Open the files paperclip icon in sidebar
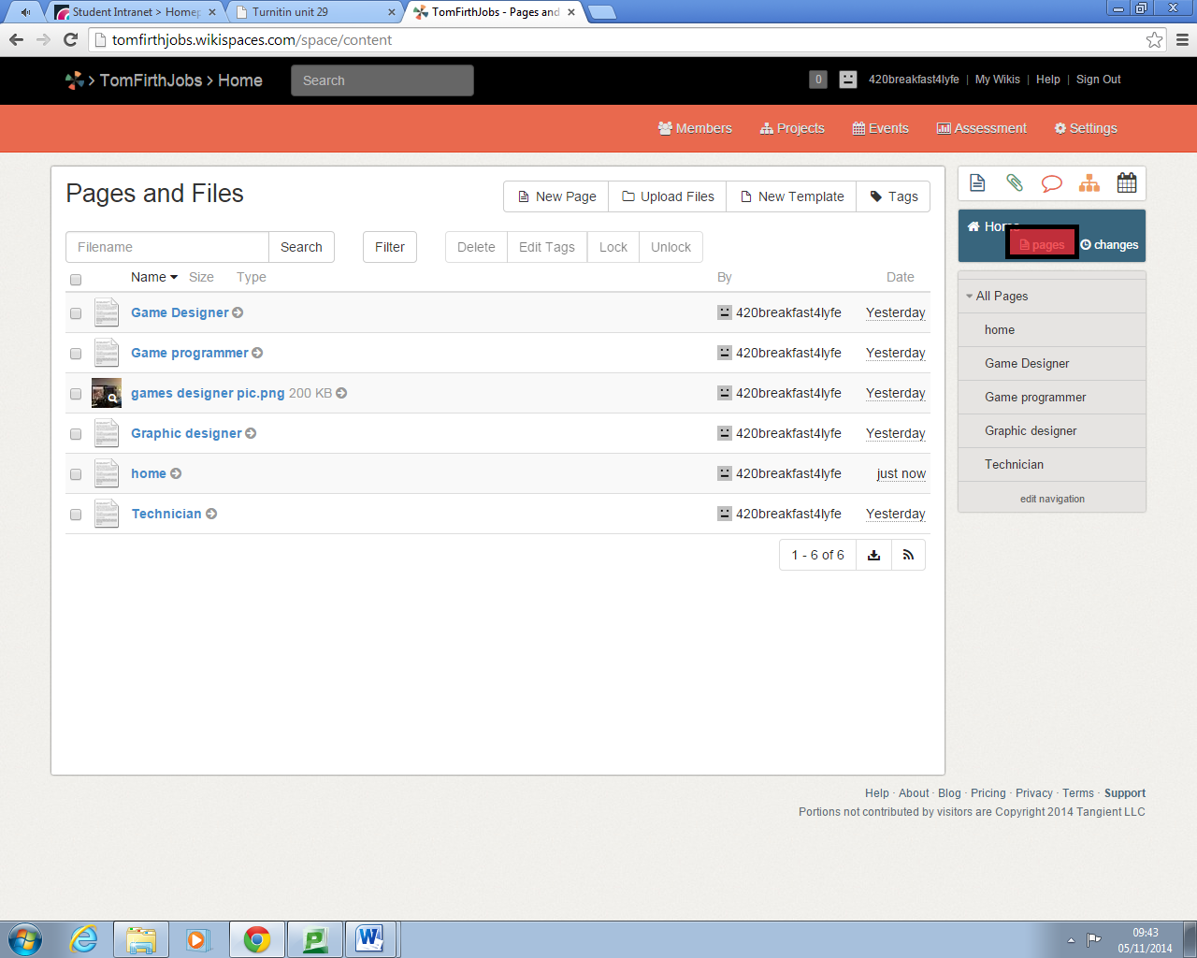 pos(1015,183)
